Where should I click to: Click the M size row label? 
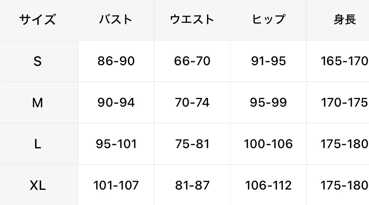pos(38,103)
